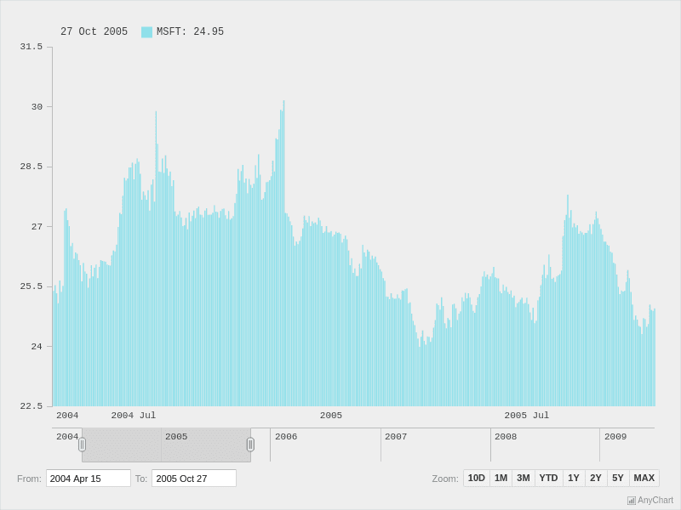Apply the 5Y zoom range

(618, 478)
